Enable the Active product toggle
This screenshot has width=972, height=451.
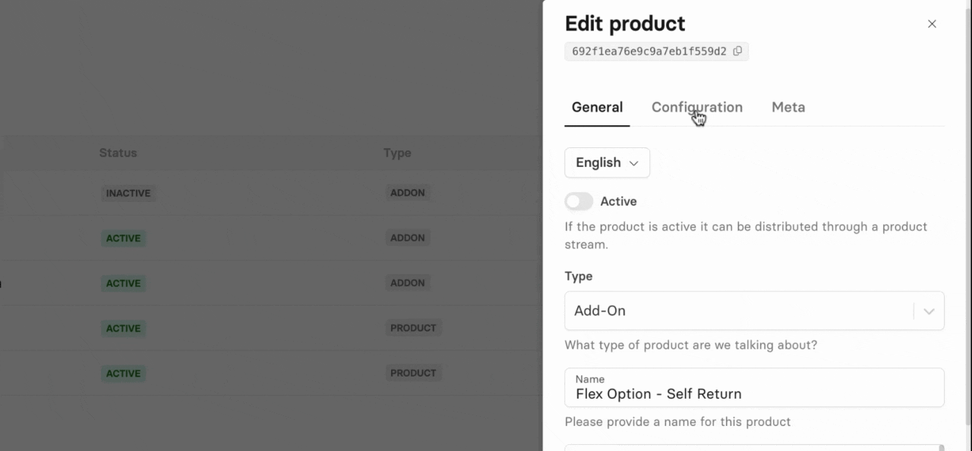click(579, 201)
